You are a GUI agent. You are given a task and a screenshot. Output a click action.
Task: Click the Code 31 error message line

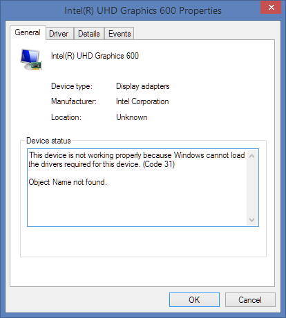tap(137, 159)
